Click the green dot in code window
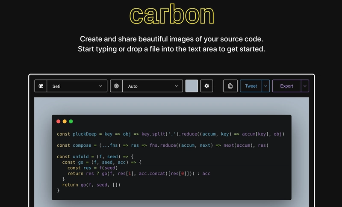 pyautogui.click(x=71, y=121)
